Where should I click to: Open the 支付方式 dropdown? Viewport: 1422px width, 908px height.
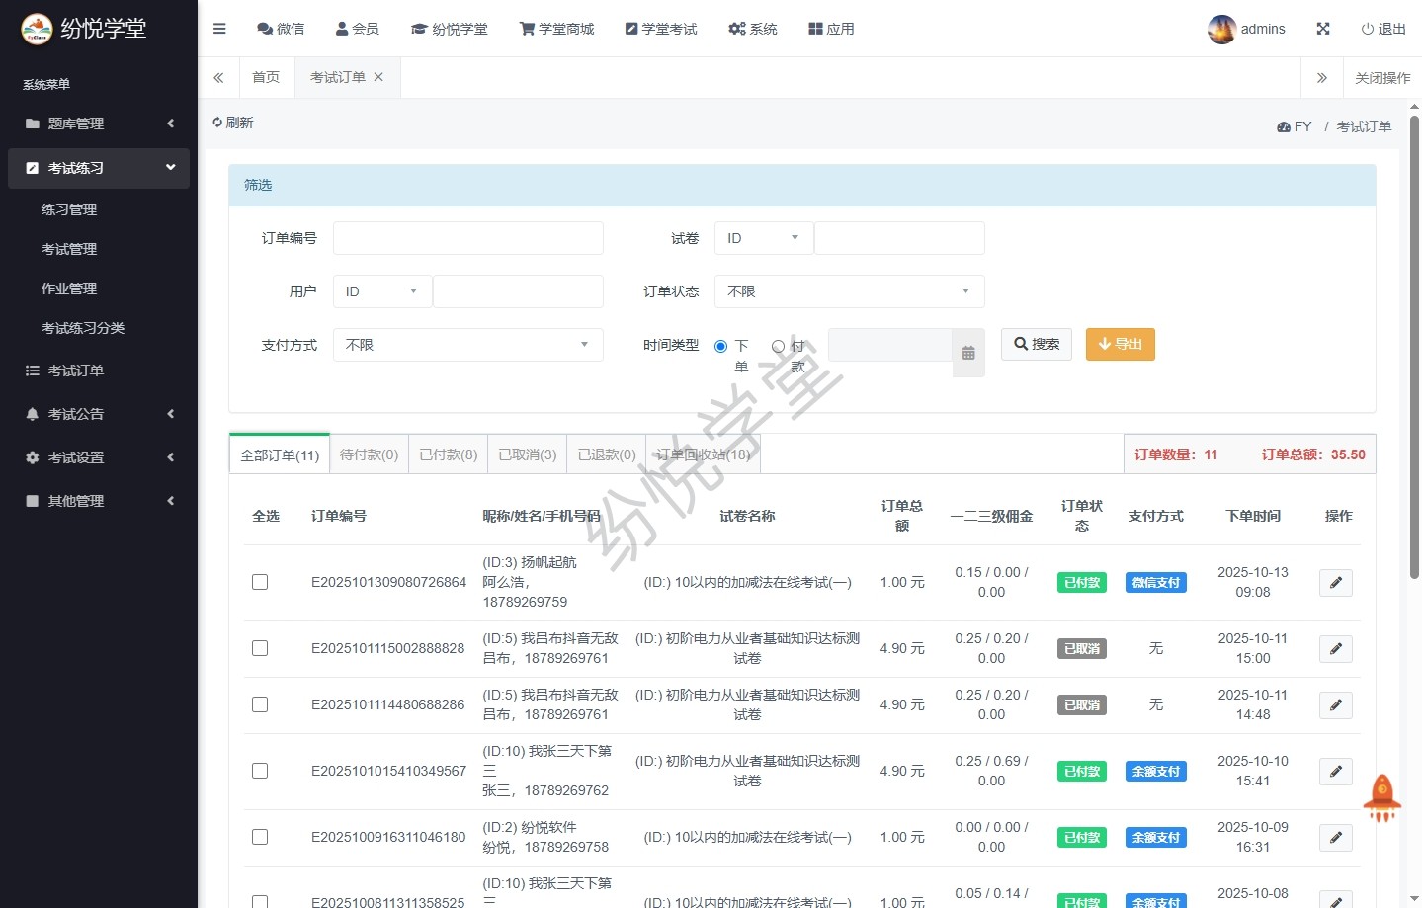[x=467, y=345]
